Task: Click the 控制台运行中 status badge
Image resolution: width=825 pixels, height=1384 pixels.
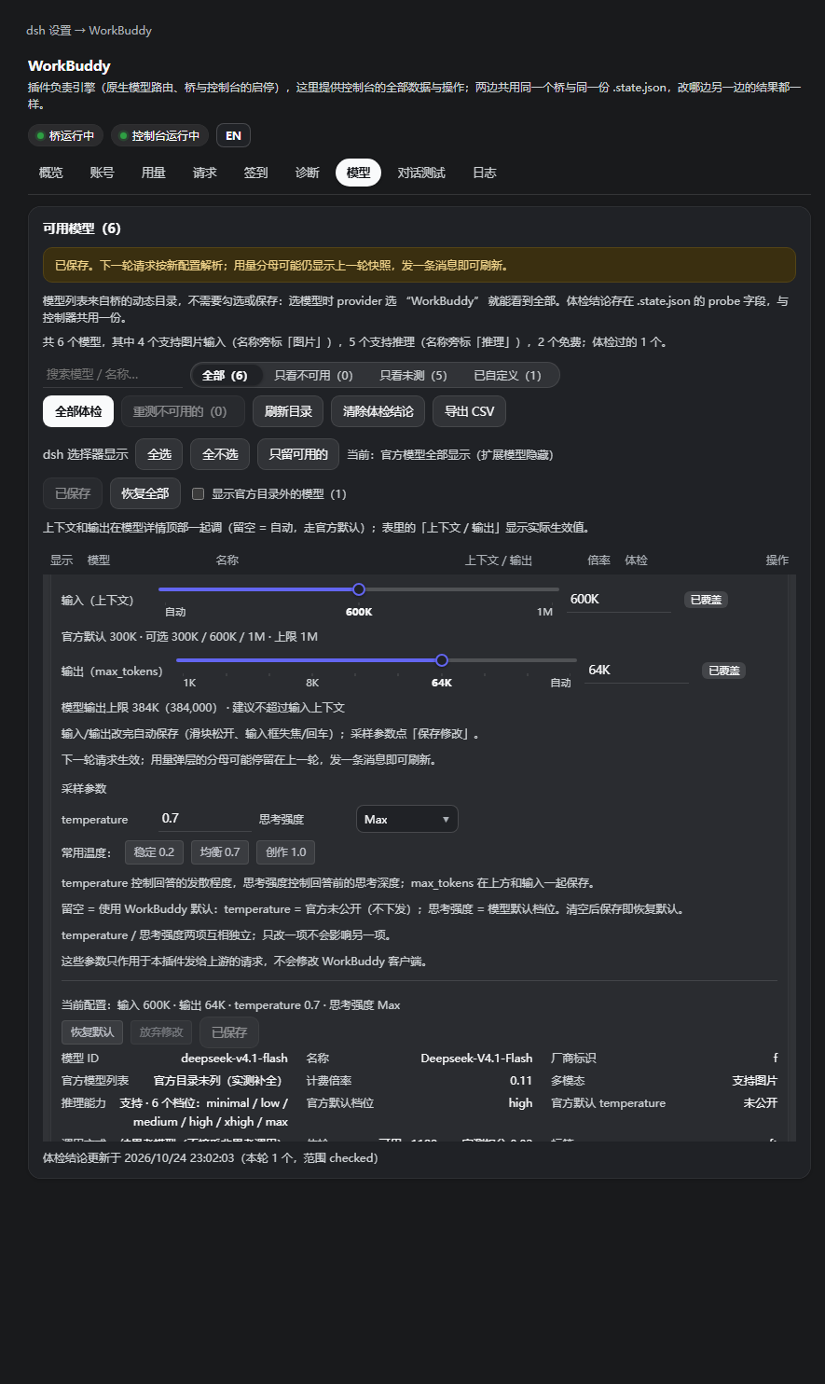Action: [x=159, y=135]
